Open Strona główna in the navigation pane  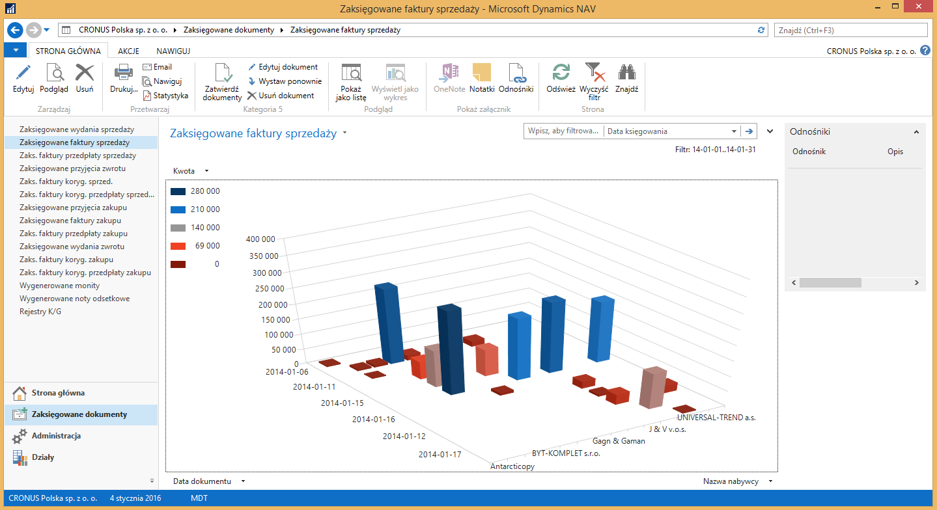tap(81, 393)
